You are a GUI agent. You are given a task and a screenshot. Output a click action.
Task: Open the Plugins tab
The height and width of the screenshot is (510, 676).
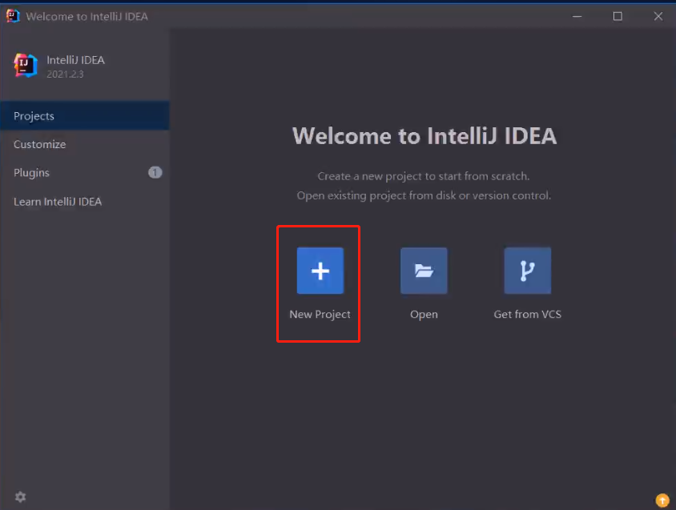click(x=85, y=172)
